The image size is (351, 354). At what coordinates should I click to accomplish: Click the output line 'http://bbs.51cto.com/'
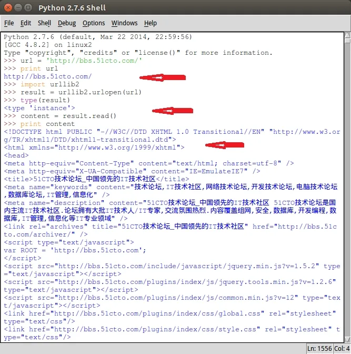pos(48,76)
